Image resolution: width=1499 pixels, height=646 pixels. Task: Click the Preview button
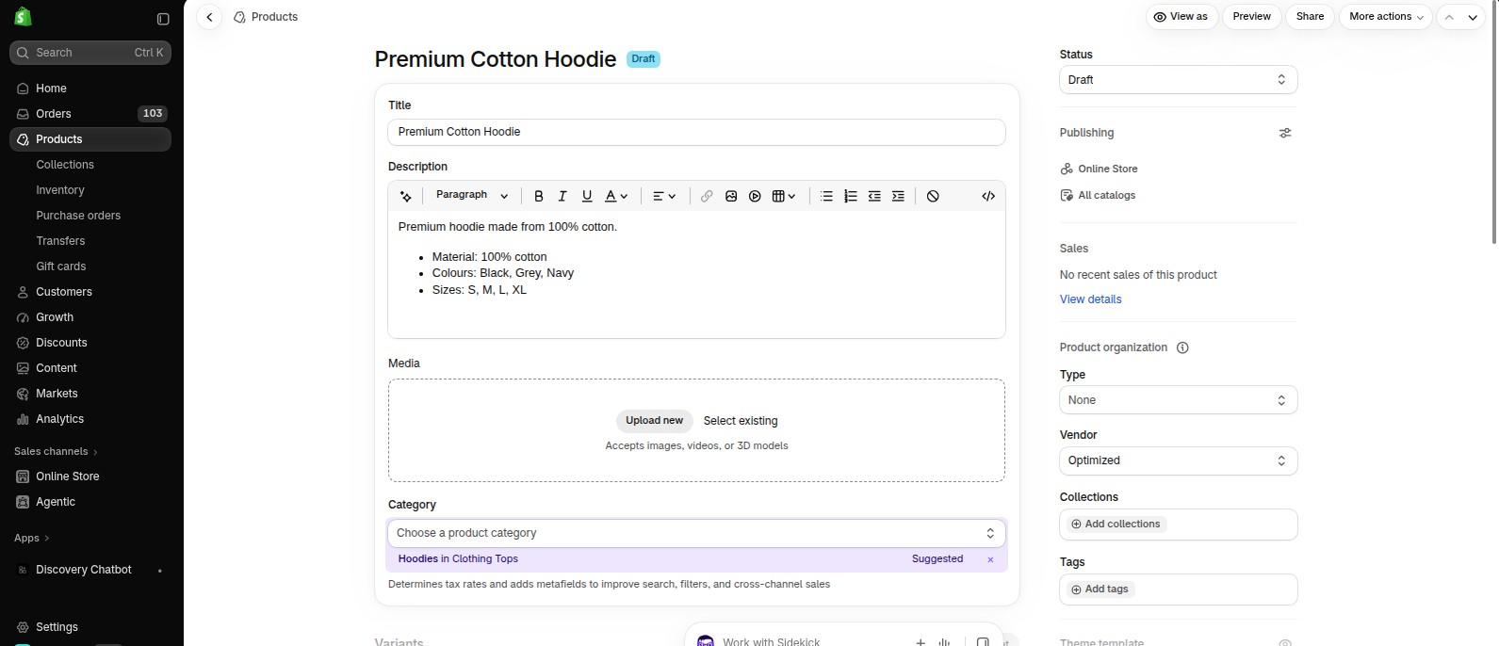(1252, 17)
